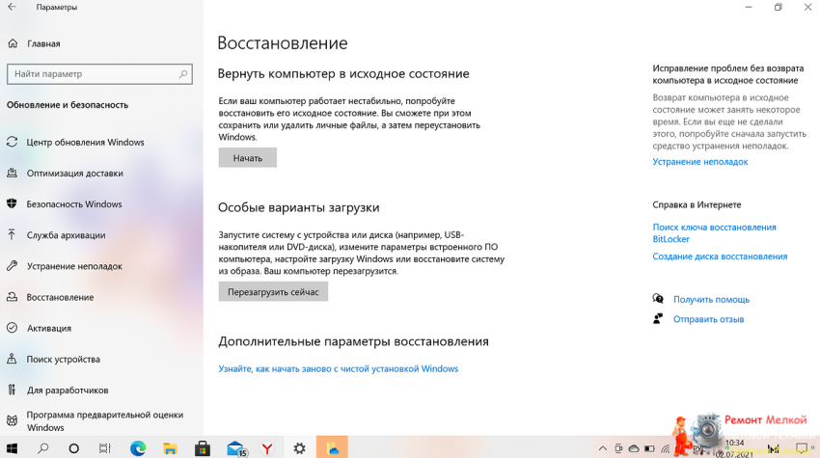Screen dimensions: 820x458
Task: Open the clean Windows installation link
Action: tap(338, 368)
